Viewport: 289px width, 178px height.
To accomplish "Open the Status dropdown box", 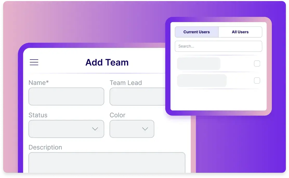I will 66,129.
